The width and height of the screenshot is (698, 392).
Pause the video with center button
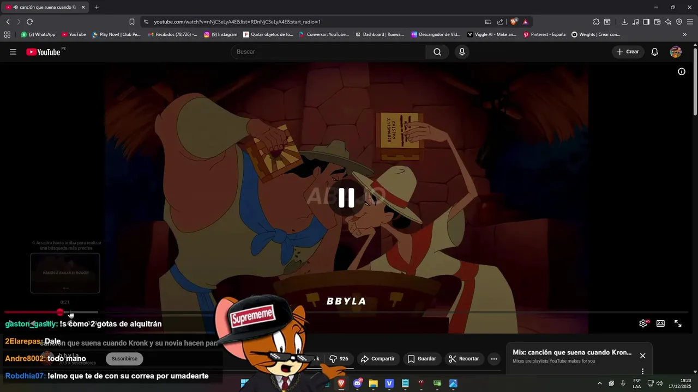click(346, 198)
